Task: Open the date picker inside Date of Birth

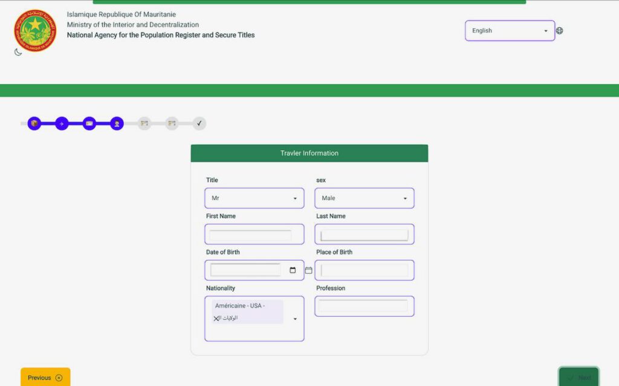Action: pyautogui.click(x=293, y=270)
